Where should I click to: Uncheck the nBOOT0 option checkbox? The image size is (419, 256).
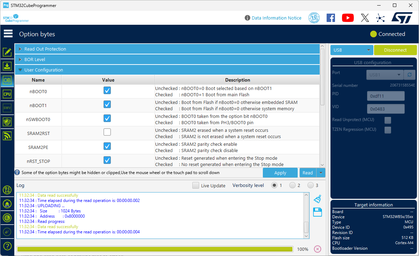[107, 90]
